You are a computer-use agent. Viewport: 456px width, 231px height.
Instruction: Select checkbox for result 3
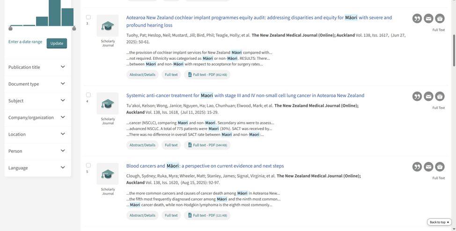coord(88,17)
